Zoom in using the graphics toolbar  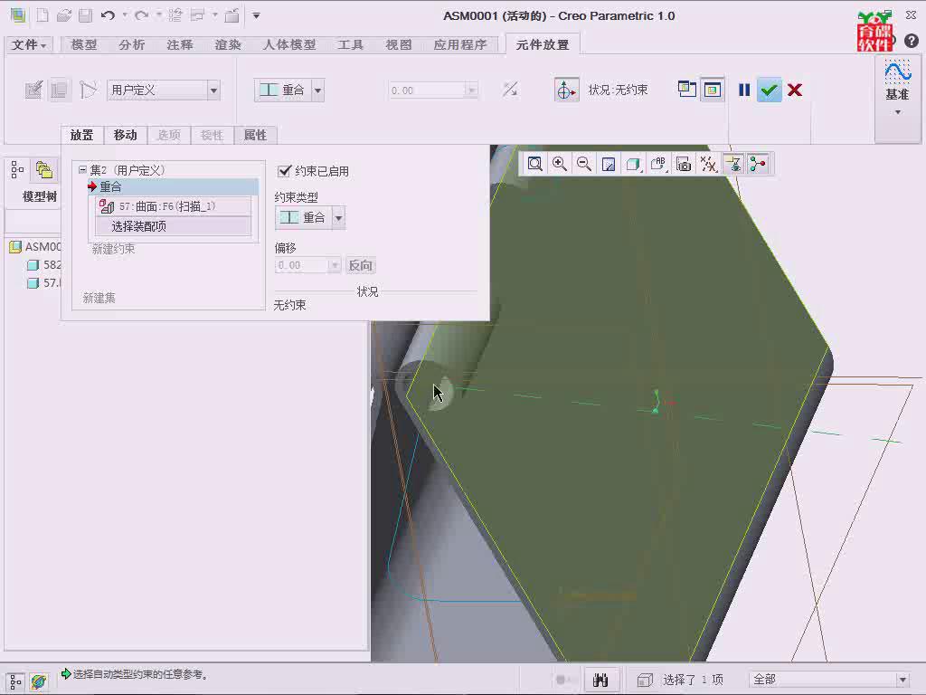coord(560,164)
